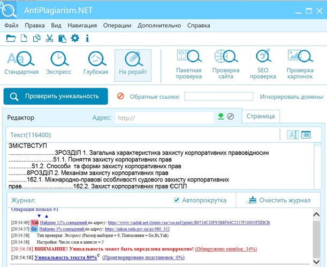327x267 pixels.
Task: Click the Обратные ссылки input field
Action: pos(218,96)
